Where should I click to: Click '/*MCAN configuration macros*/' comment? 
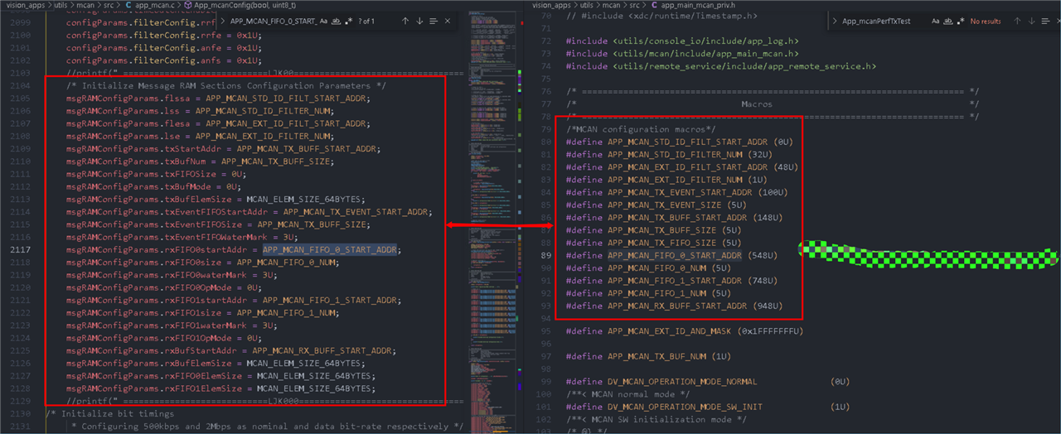[x=641, y=130]
